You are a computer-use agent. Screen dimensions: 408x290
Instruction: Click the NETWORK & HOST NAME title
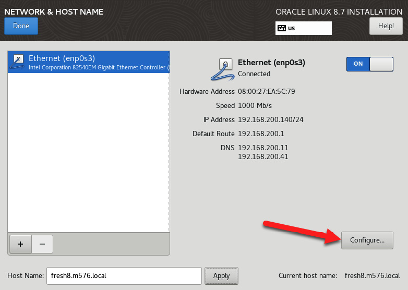tap(54, 11)
